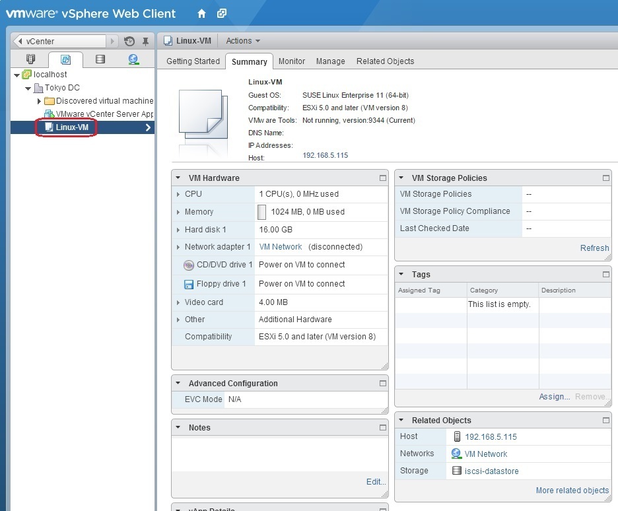This screenshot has height=511, width=618.
Task: Collapse the Advanced Configuration panel
Action: pos(178,384)
